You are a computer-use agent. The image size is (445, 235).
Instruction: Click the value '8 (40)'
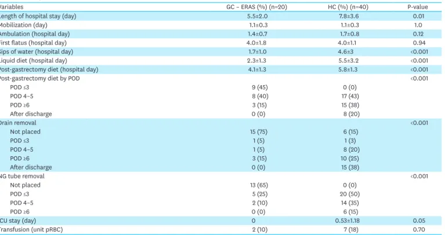tap(260, 96)
